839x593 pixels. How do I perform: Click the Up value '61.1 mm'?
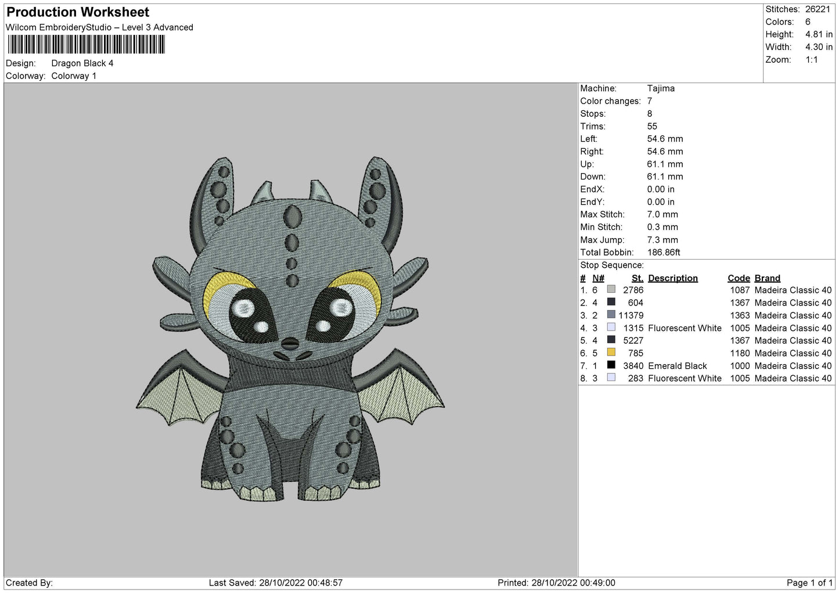pyautogui.click(x=665, y=164)
